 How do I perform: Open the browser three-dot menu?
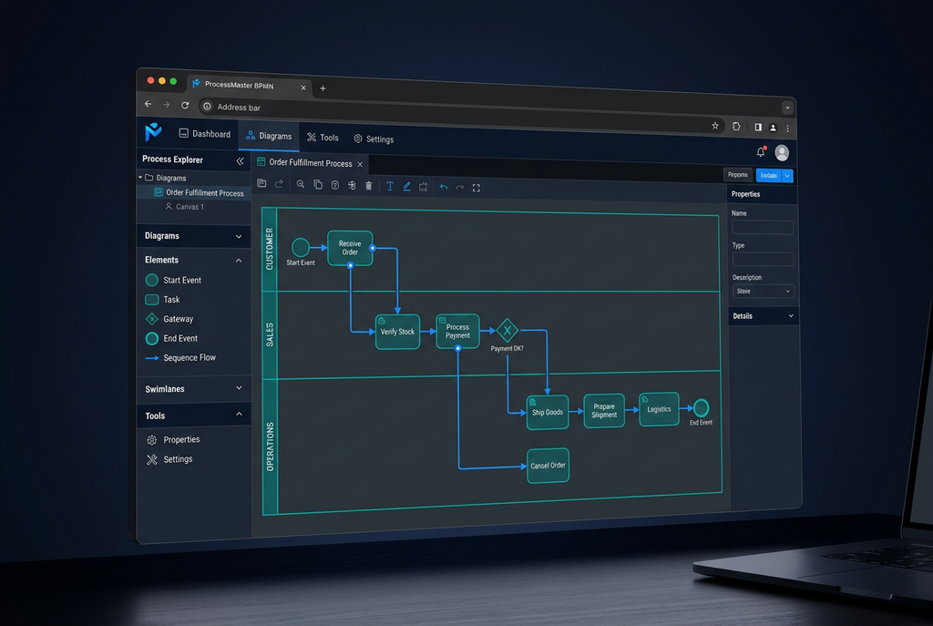788,128
